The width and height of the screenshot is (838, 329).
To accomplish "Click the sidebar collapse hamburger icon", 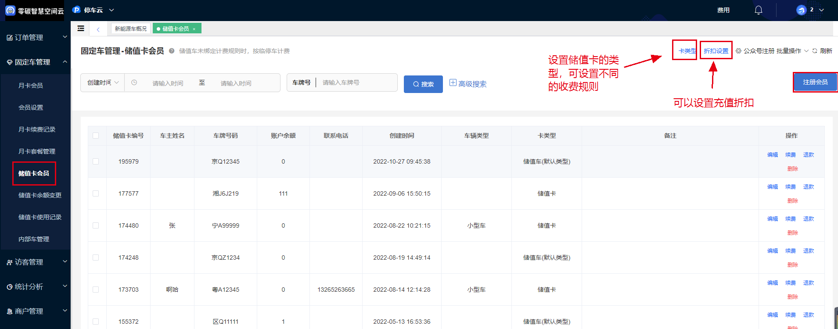I will pyautogui.click(x=81, y=29).
